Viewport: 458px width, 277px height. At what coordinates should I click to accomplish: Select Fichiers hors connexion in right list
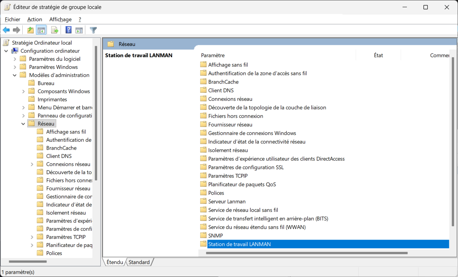(235, 116)
